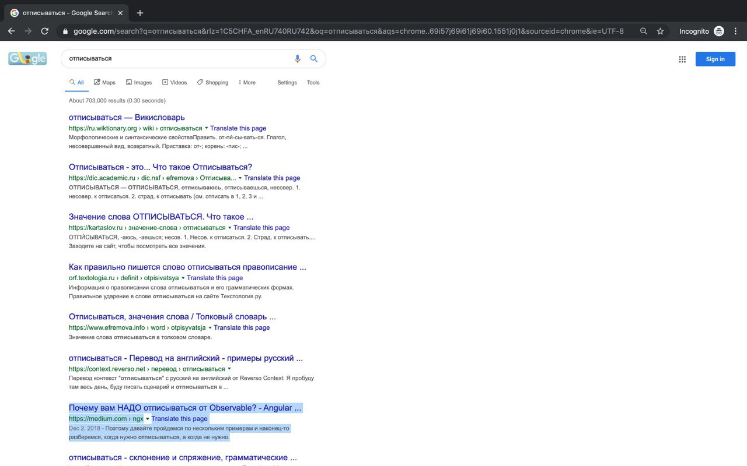This screenshot has width=747, height=466.
Task: Click the search query input field
Action: 178,59
